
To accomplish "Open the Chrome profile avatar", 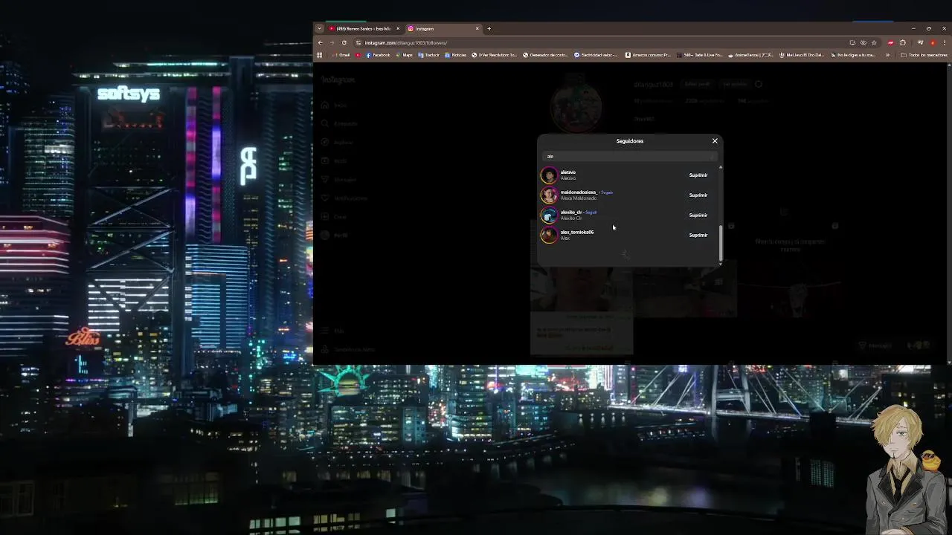I will click(x=933, y=42).
